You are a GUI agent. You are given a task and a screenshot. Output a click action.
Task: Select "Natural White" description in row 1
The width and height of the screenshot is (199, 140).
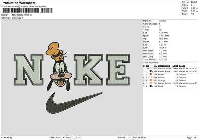165,68
